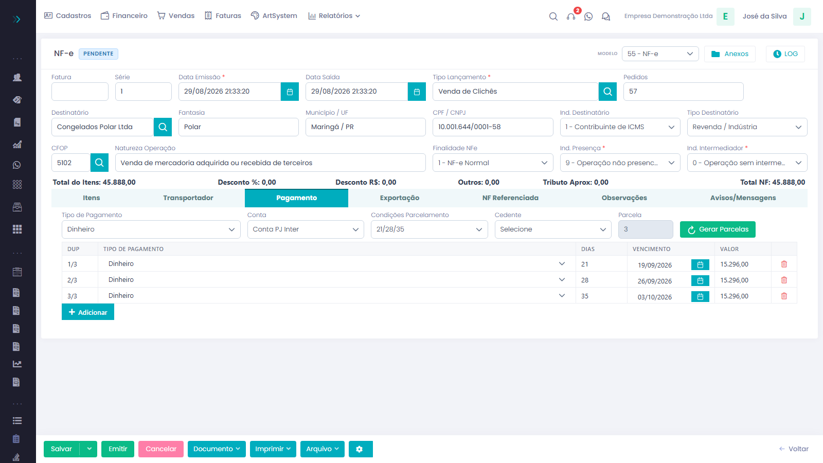Open Ind. Destinatário dropdown
This screenshot has width=823, height=463.
[x=620, y=127]
